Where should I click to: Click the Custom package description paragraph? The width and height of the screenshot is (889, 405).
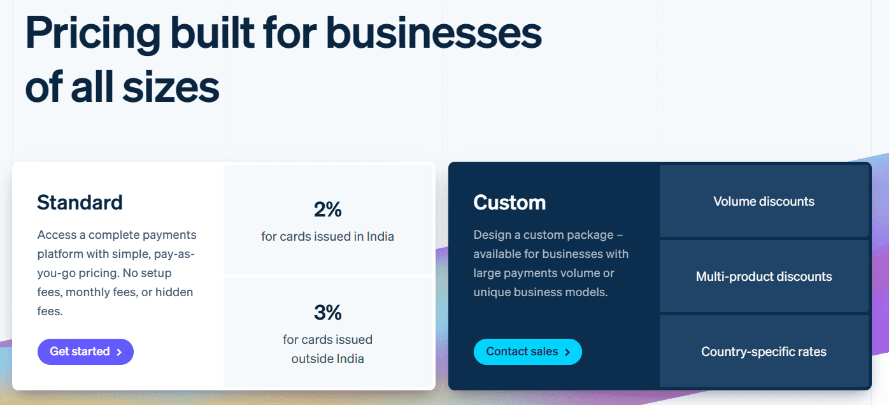coord(551,263)
